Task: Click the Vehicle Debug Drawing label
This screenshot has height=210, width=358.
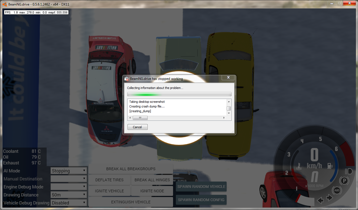Action: point(26,203)
